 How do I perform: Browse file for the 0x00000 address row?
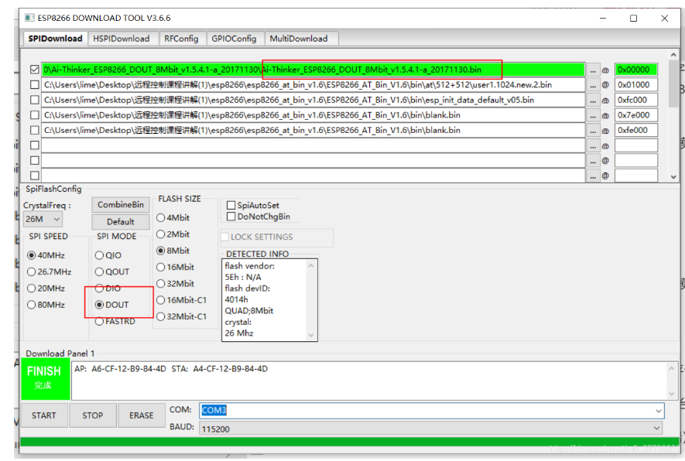click(x=593, y=70)
